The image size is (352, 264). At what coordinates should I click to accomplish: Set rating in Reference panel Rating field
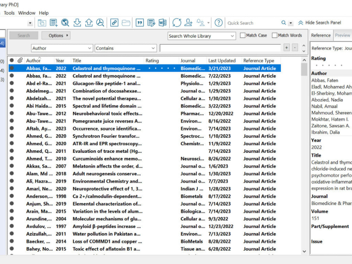pos(329,65)
